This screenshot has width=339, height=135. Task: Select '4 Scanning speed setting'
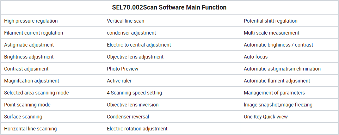click(x=134, y=93)
